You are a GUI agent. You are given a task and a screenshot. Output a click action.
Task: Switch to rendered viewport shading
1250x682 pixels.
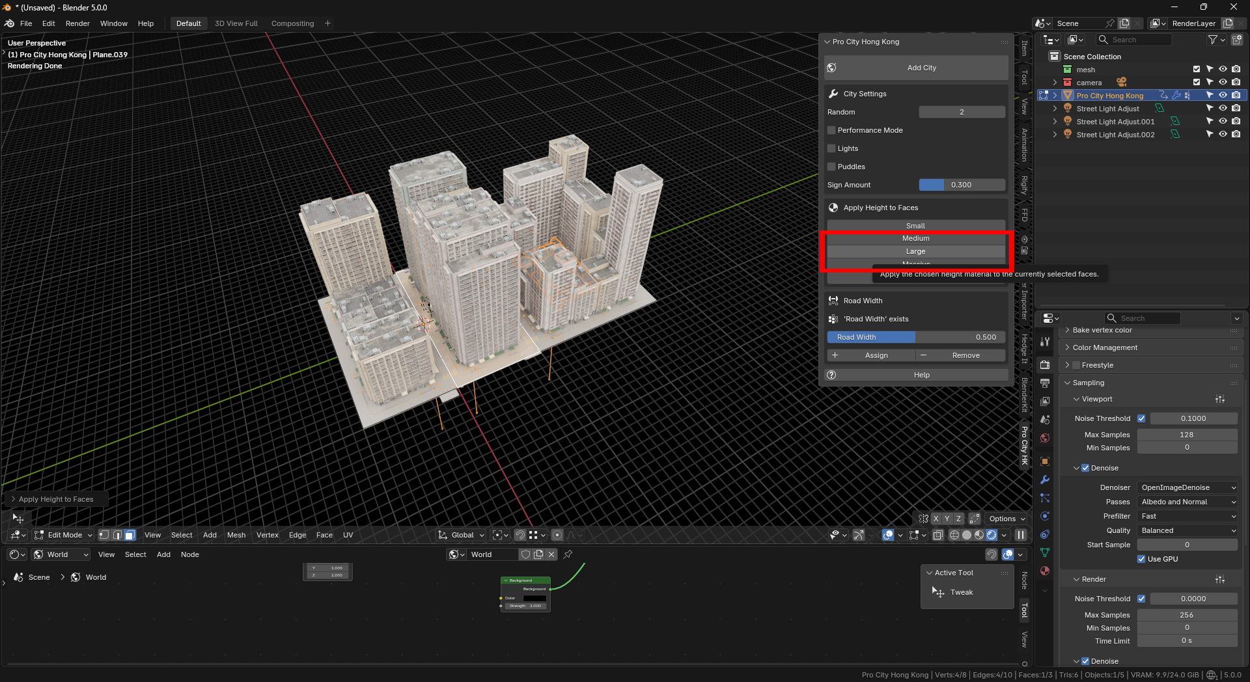pyautogui.click(x=992, y=535)
